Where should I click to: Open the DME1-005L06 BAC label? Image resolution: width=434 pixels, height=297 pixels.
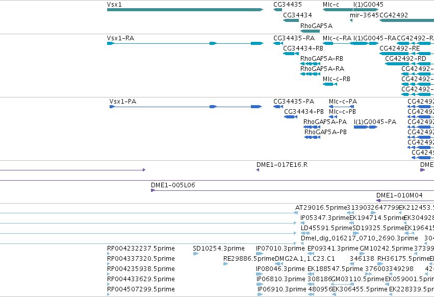click(173, 185)
